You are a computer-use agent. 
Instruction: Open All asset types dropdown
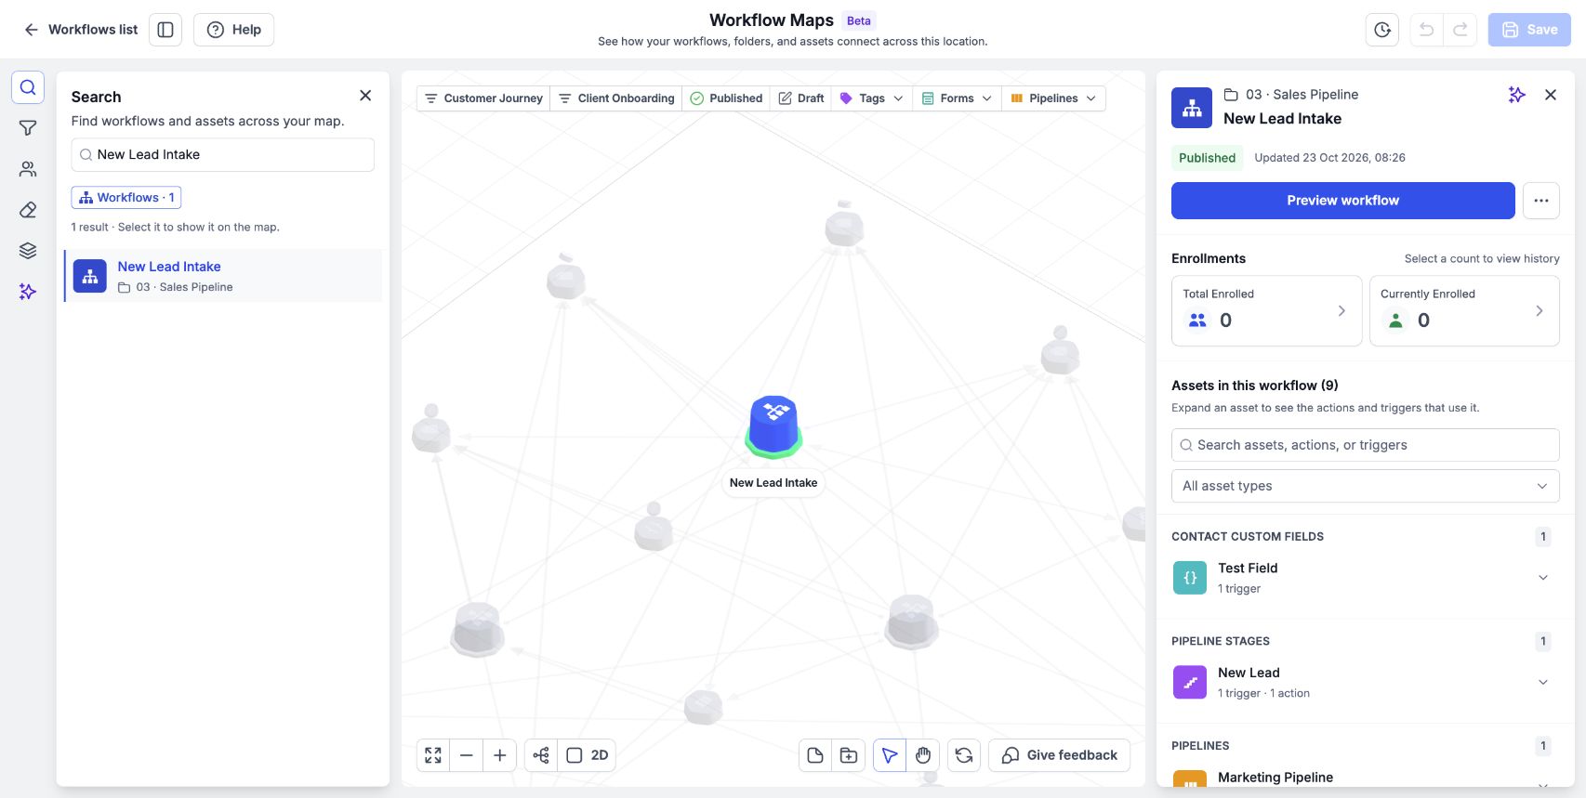click(1365, 486)
